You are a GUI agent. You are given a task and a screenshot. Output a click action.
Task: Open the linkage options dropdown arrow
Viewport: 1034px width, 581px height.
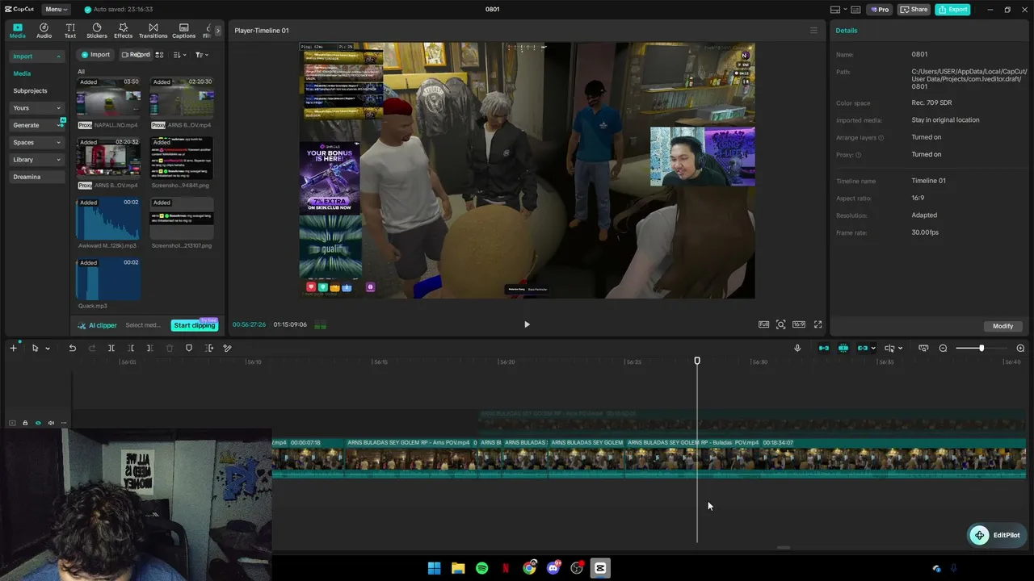click(x=874, y=349)
